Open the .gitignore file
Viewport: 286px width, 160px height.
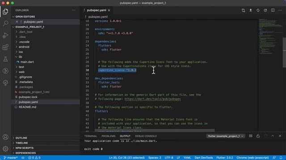(25, 77)
